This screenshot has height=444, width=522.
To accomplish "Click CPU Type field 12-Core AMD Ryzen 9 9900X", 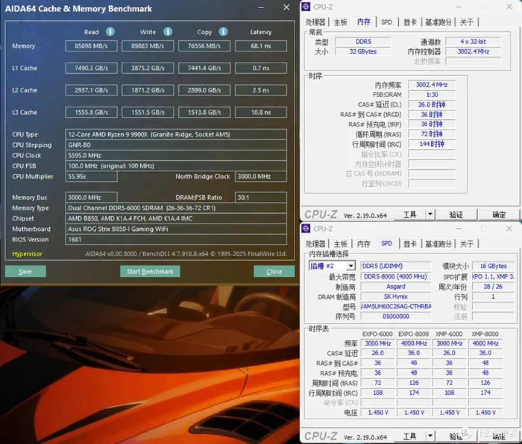I will tap(176, 134).
